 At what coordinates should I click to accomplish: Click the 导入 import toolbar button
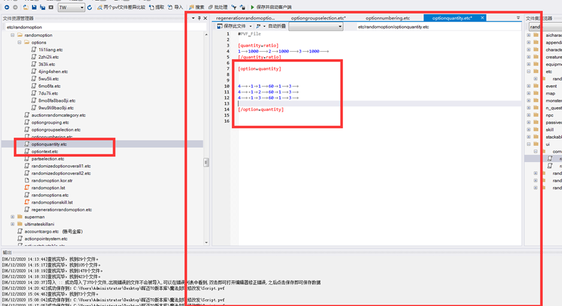pyautogui.click(x=175, y=7)
